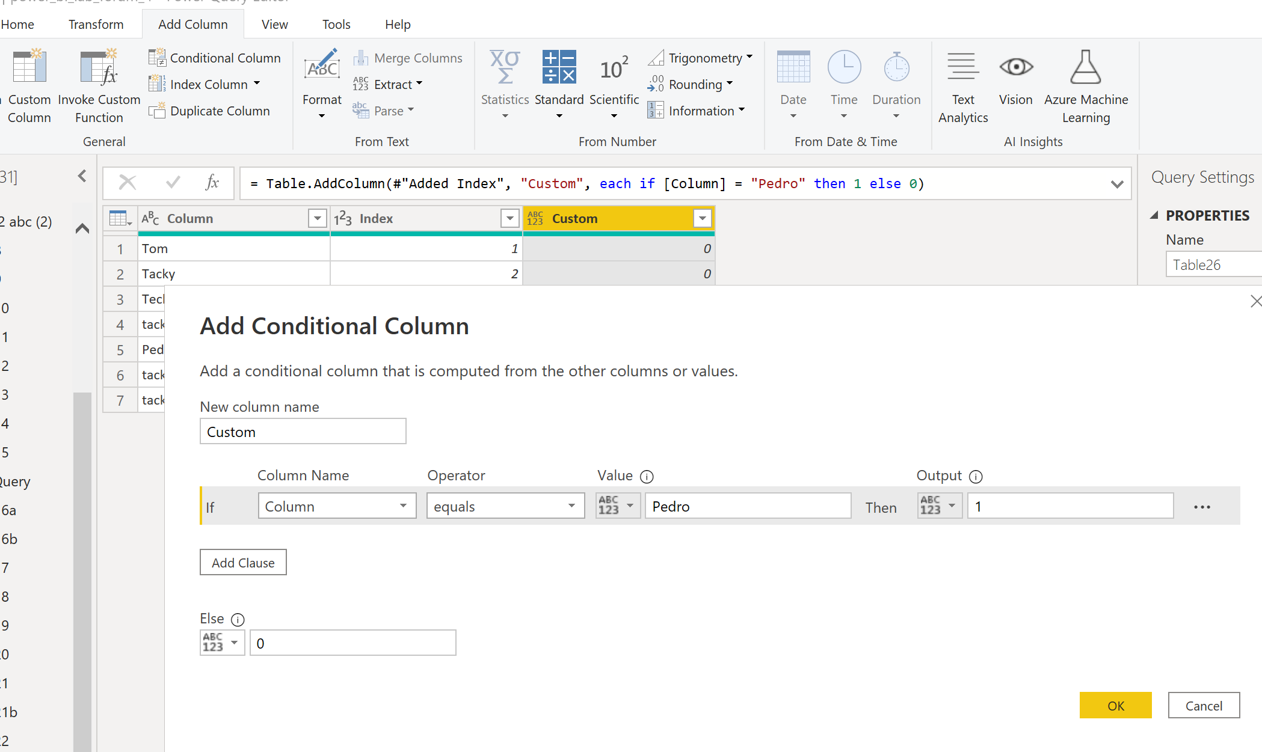Open Azure Machine Learning insight
Screen dimensions: 1262x752
(x=1086, y=87)
